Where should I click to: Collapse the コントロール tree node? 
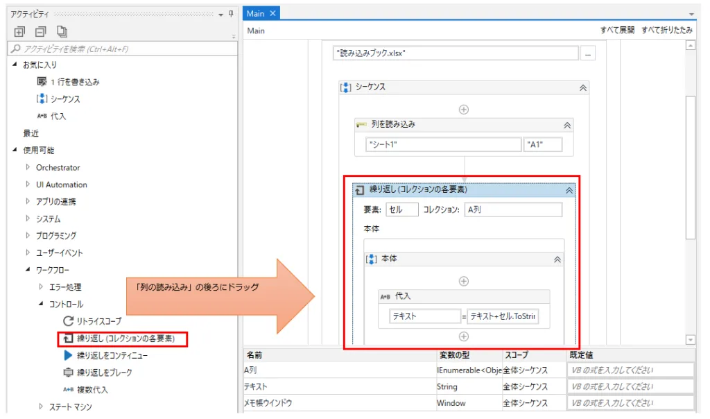tap(41, 304)
